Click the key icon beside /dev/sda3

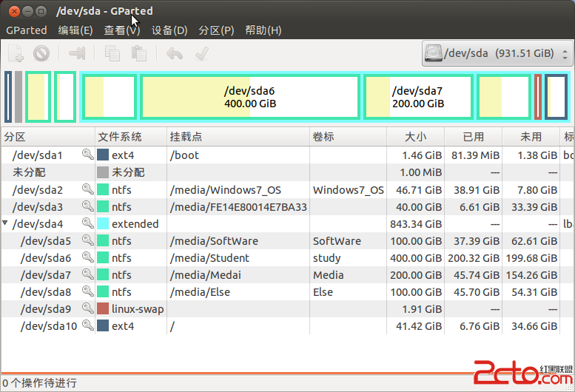click(x=87, y=206)
